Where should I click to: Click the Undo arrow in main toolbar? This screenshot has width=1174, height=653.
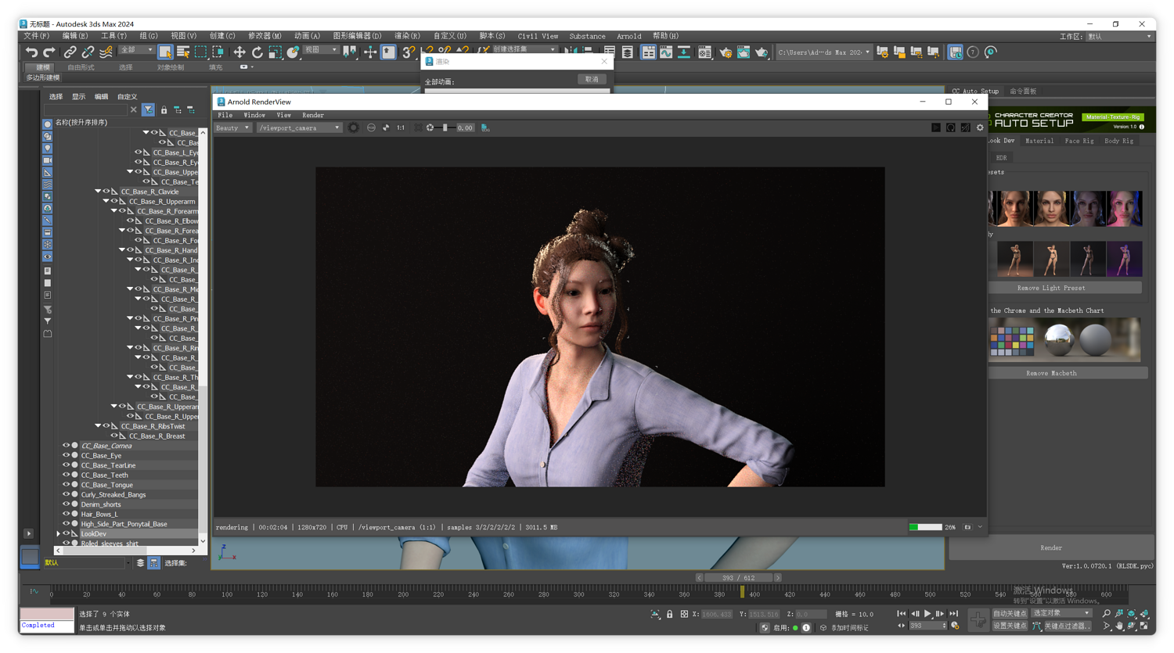tap(31, 52)
